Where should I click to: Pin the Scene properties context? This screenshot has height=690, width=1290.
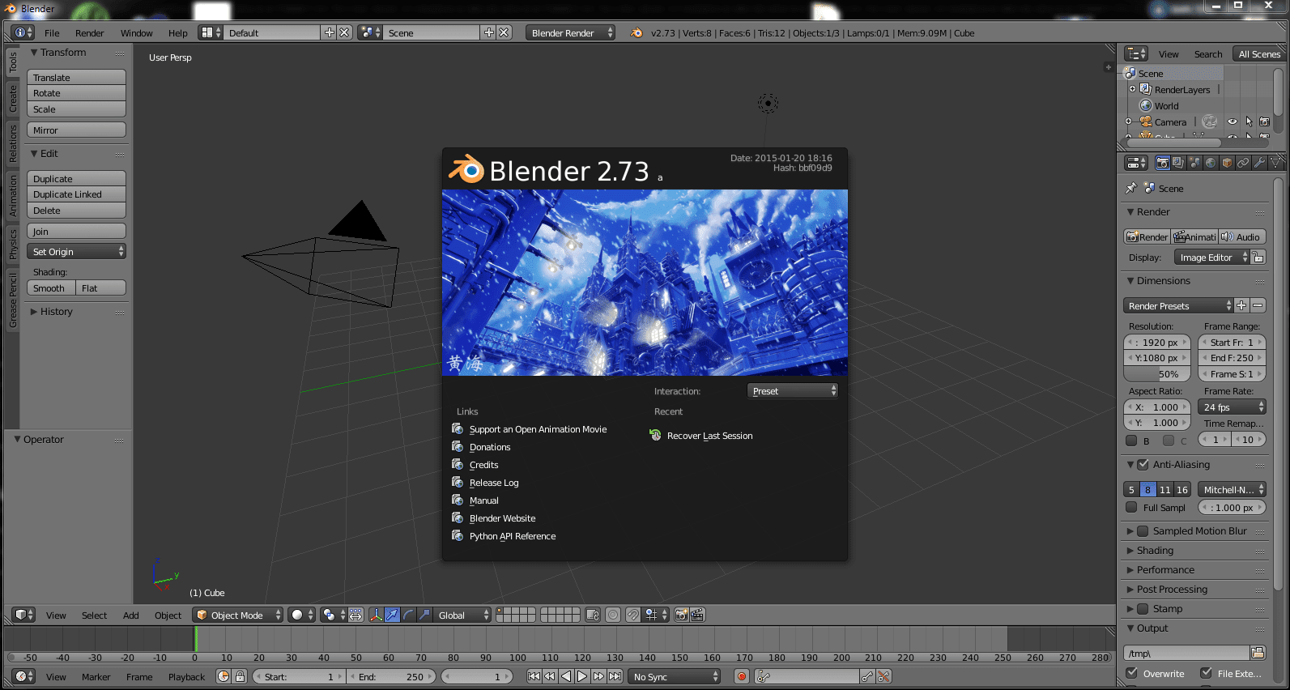(1131, 189)
